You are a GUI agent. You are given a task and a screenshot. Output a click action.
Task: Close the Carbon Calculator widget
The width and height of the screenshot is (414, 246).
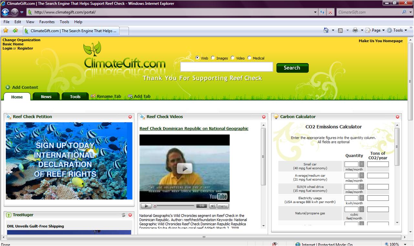[398, 117]
